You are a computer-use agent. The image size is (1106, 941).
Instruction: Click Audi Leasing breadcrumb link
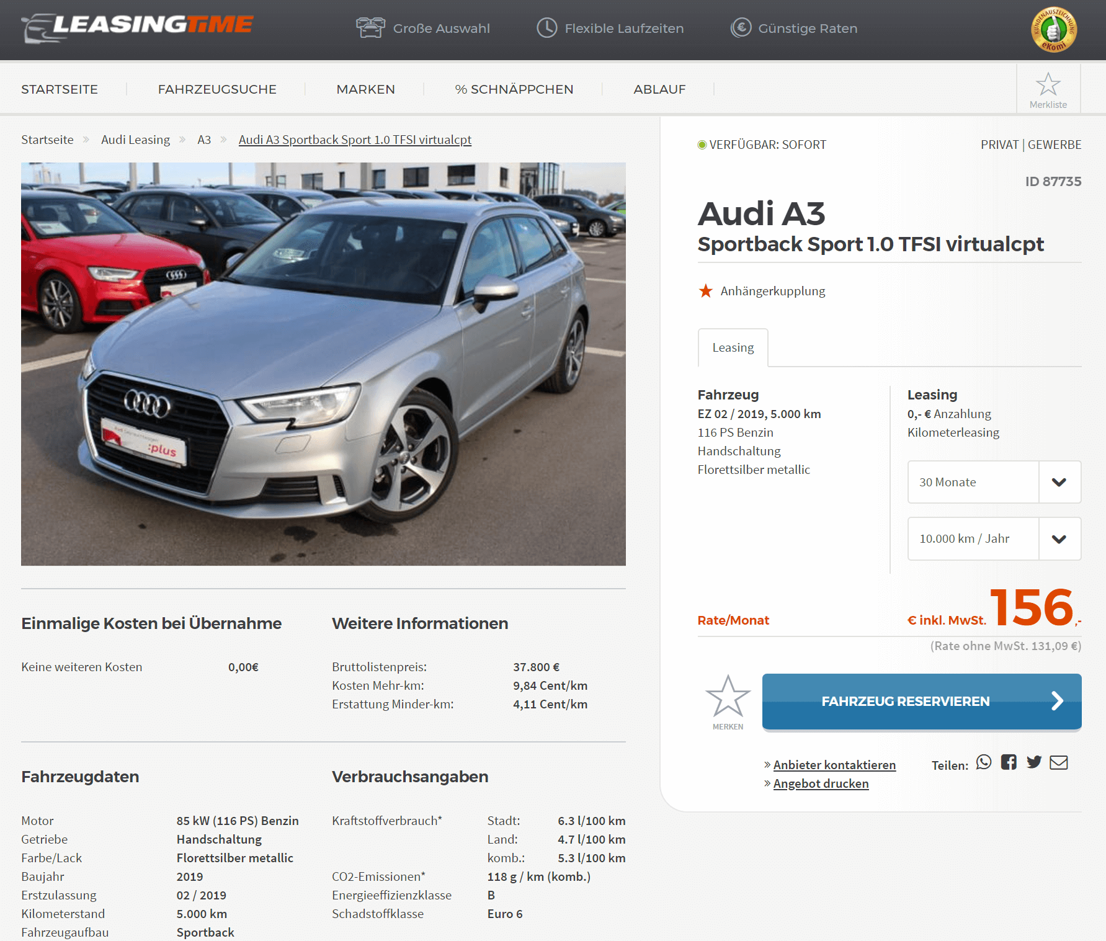point(135,140)
